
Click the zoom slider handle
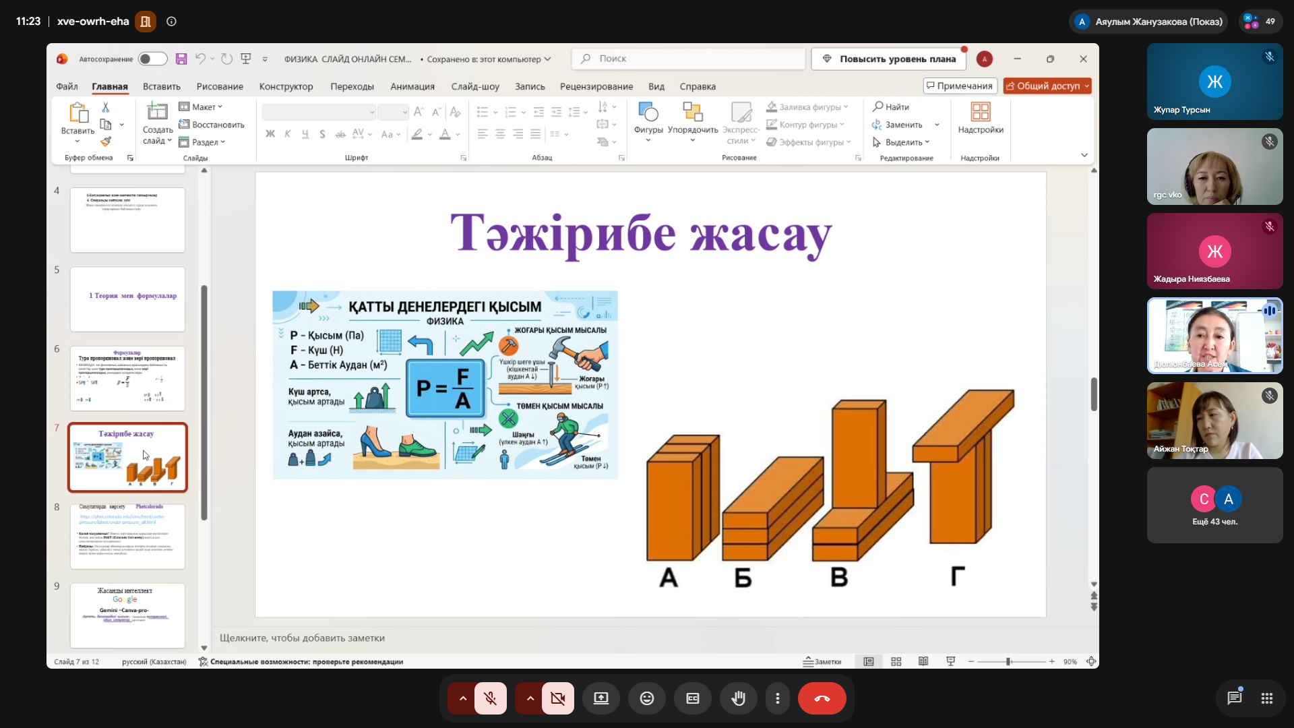1009,662
